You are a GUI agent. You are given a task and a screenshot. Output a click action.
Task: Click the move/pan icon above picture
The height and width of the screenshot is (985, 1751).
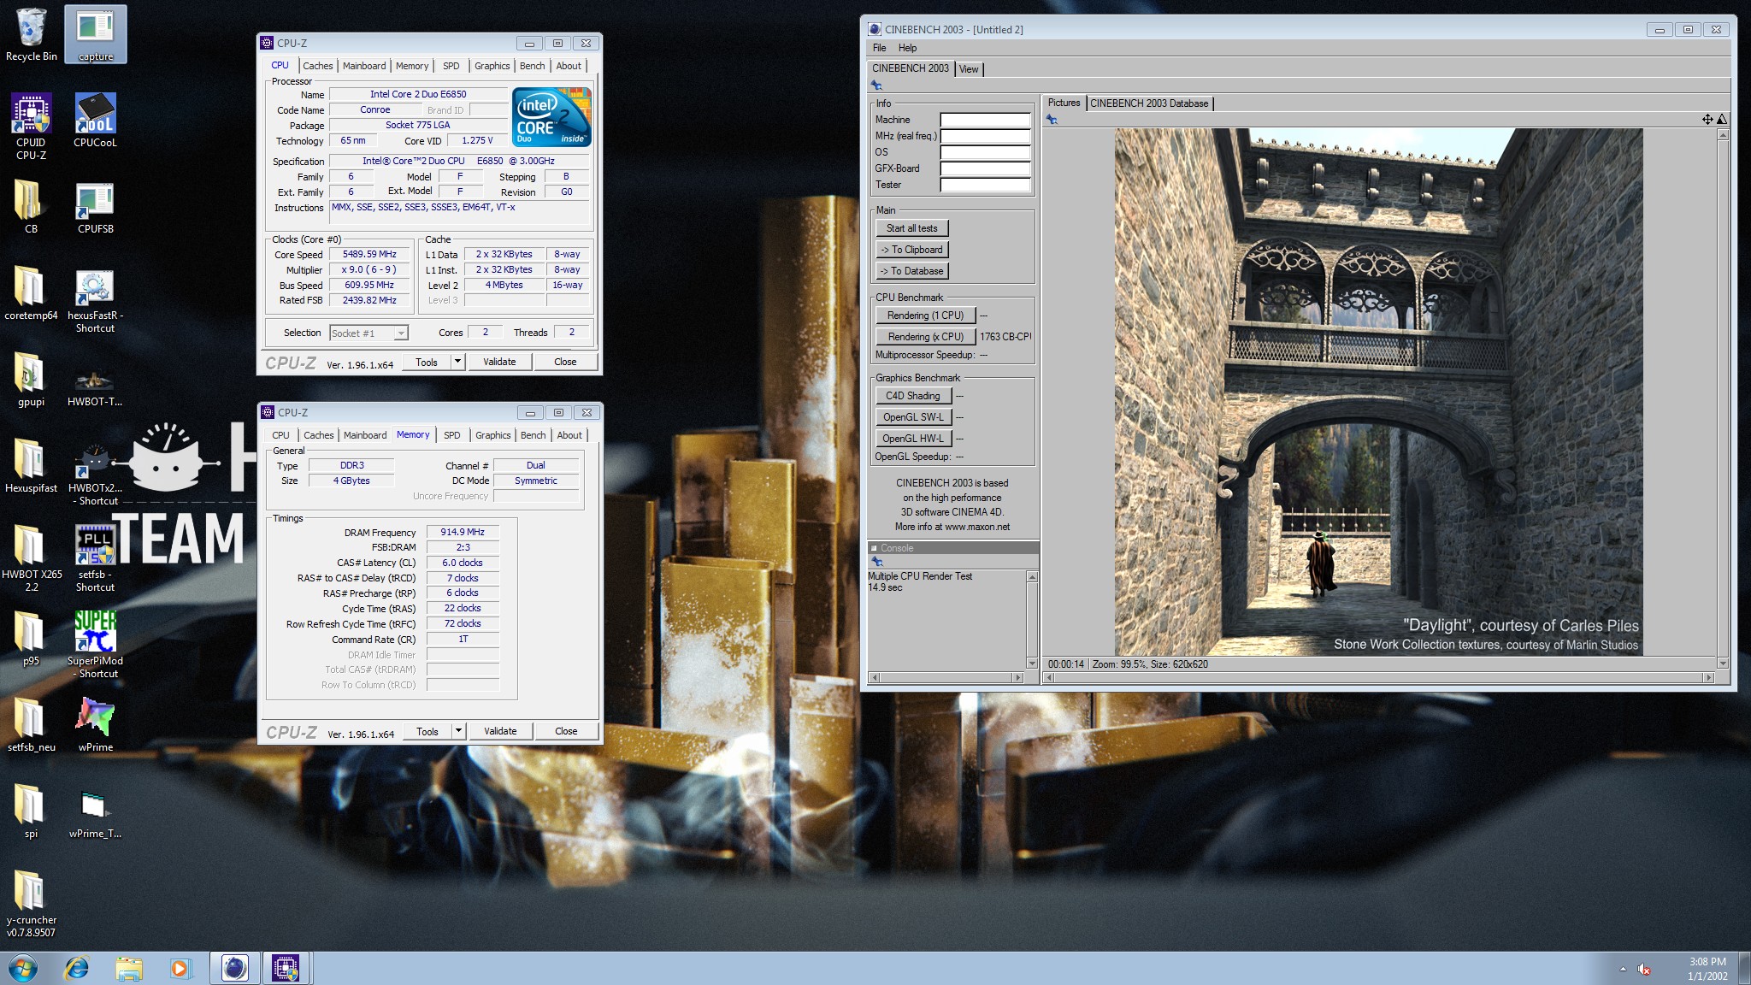point(1707,120)
